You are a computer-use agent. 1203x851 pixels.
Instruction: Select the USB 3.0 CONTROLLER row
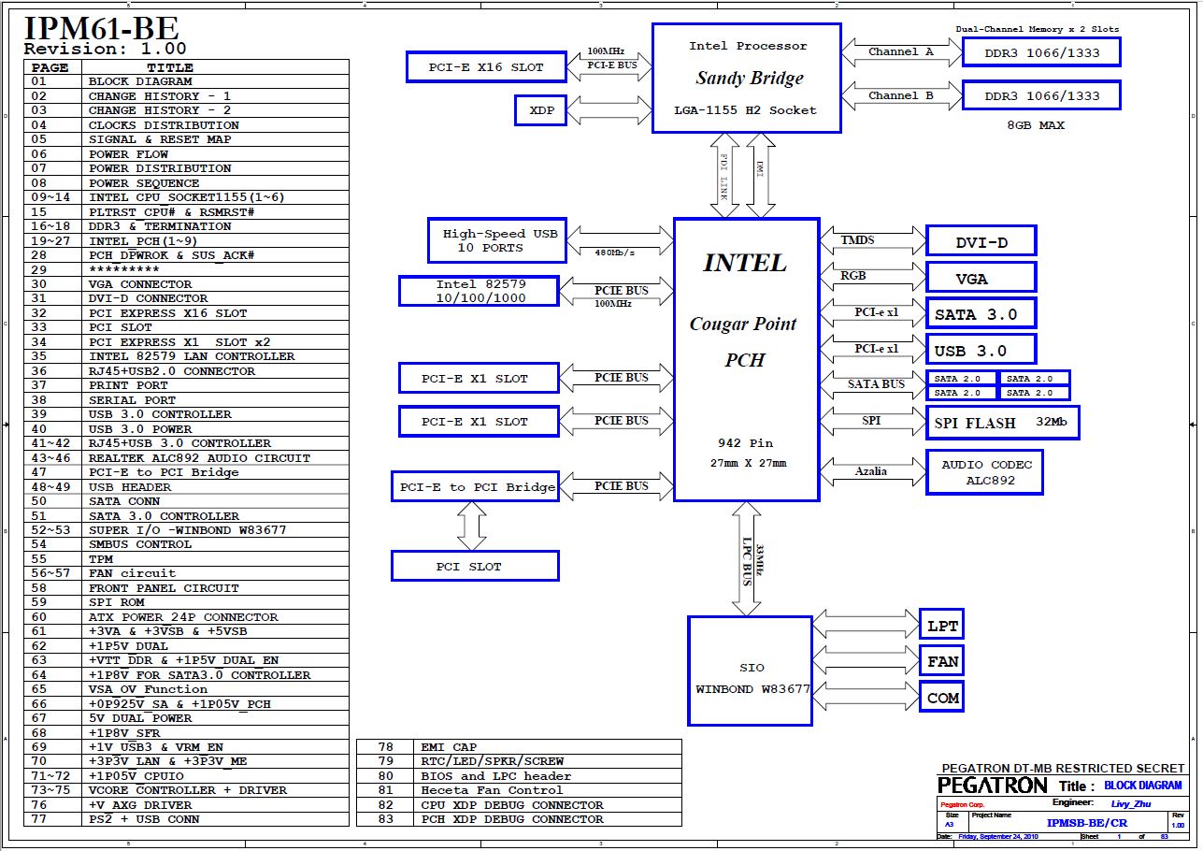[186, 414]
